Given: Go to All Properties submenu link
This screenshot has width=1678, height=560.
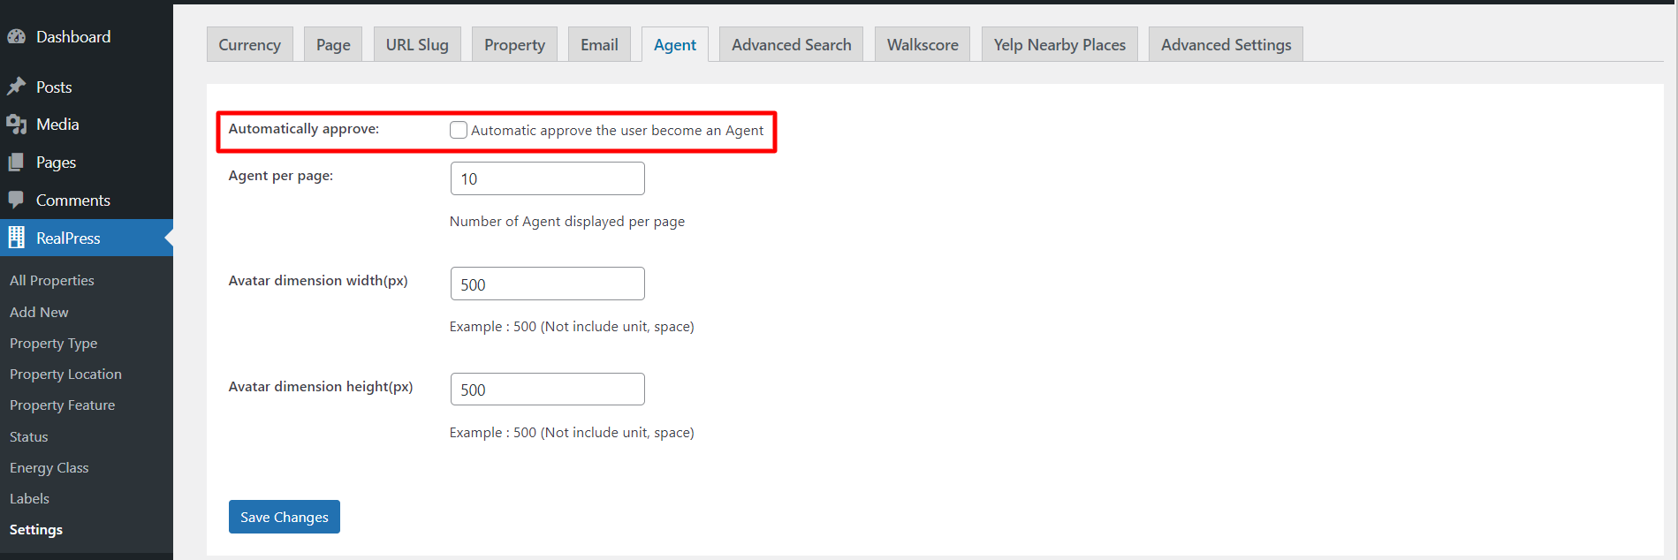Looking at the screenshot, I should (52, 280).
